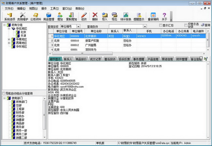Open 窗口(W) menu
The height and width of the screenshot is (146, 212).
pos(67,8)
